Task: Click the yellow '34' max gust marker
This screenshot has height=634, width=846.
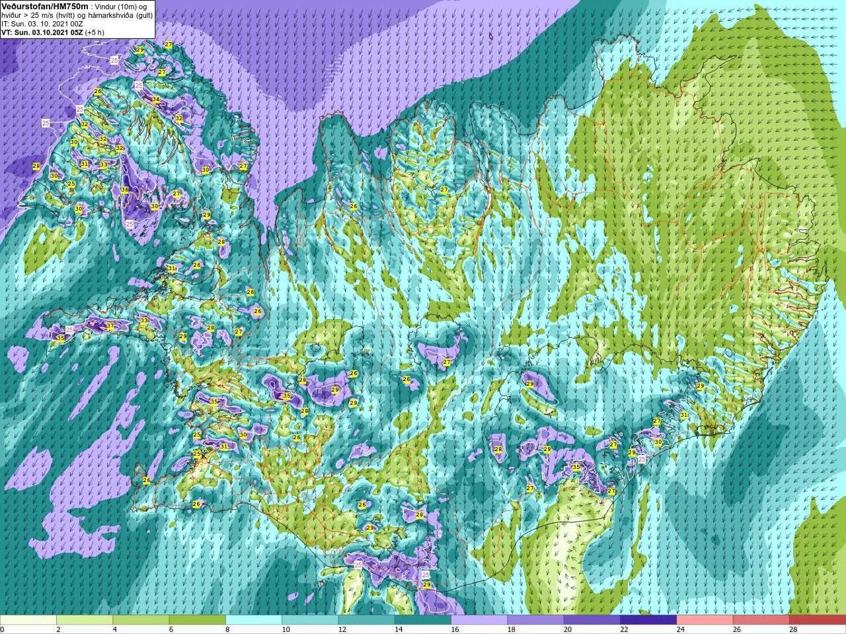Action: 155,99
